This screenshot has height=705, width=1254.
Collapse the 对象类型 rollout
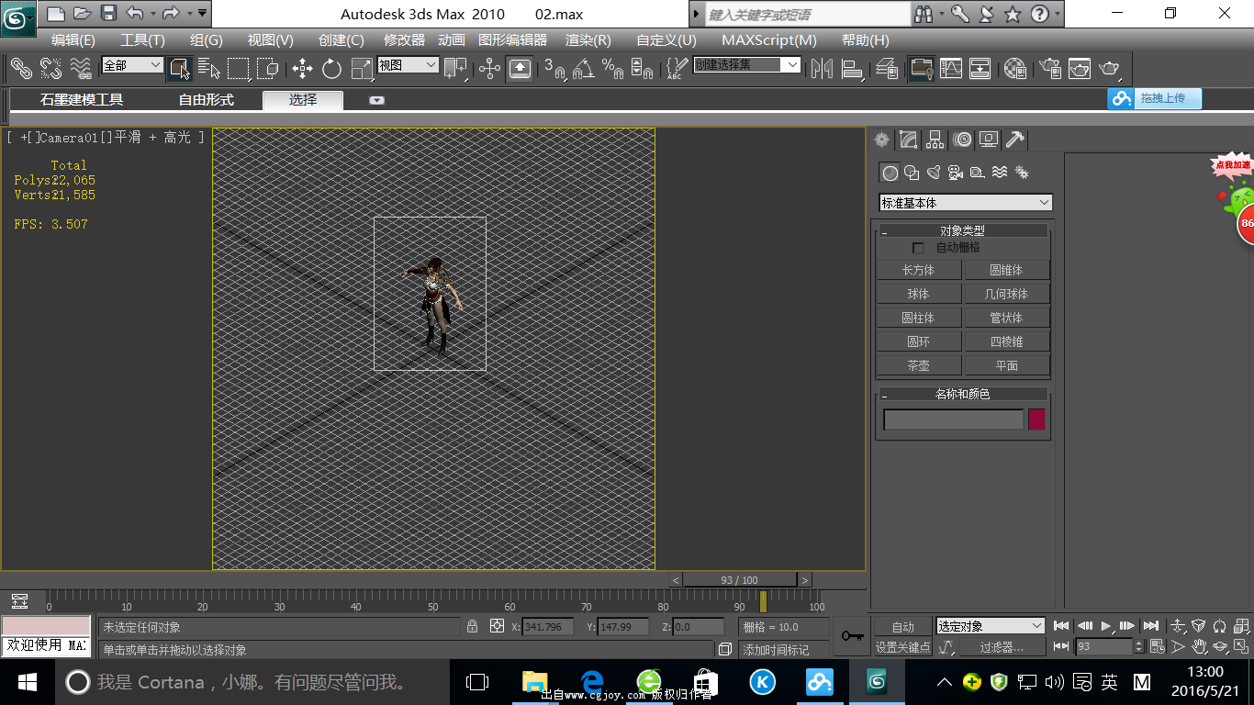[963, 231]
